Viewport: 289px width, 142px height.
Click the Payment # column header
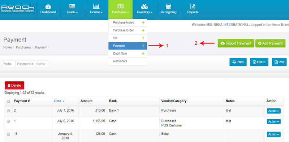(22, 101)
